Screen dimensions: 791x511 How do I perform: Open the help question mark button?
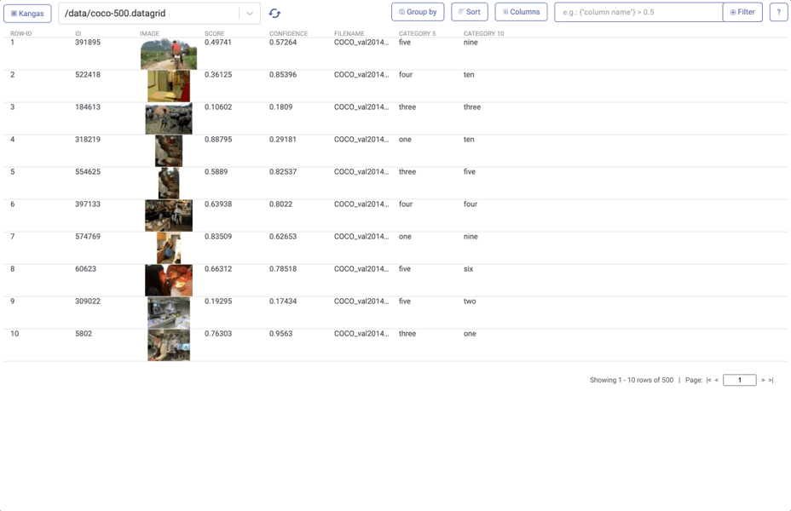point(778,13)
